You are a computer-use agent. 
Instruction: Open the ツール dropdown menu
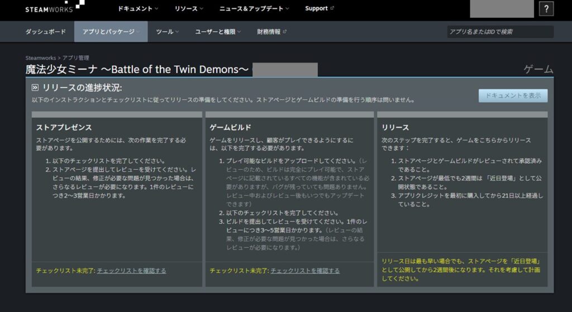[x=168, y=32]
